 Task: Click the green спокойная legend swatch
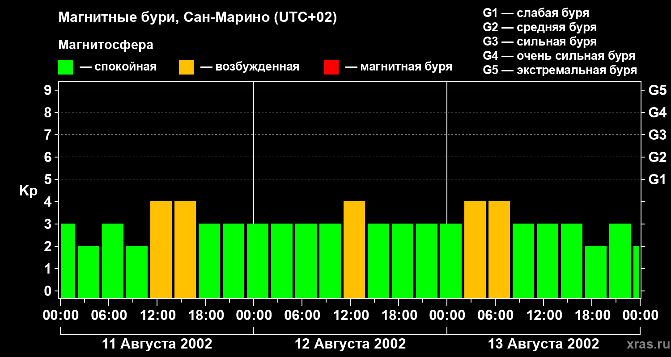(x=65, y=67)
